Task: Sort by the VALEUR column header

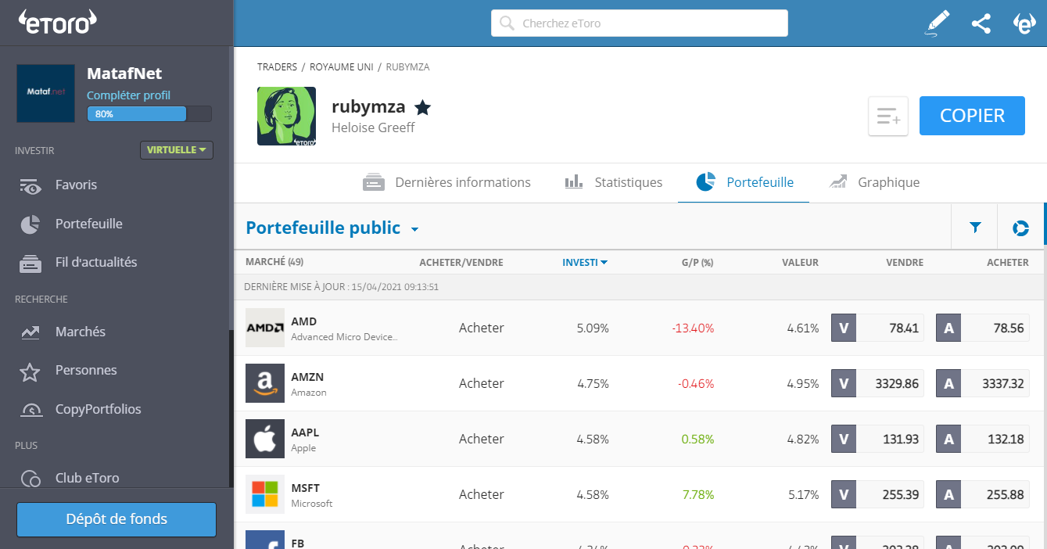Action: point(800,263)
